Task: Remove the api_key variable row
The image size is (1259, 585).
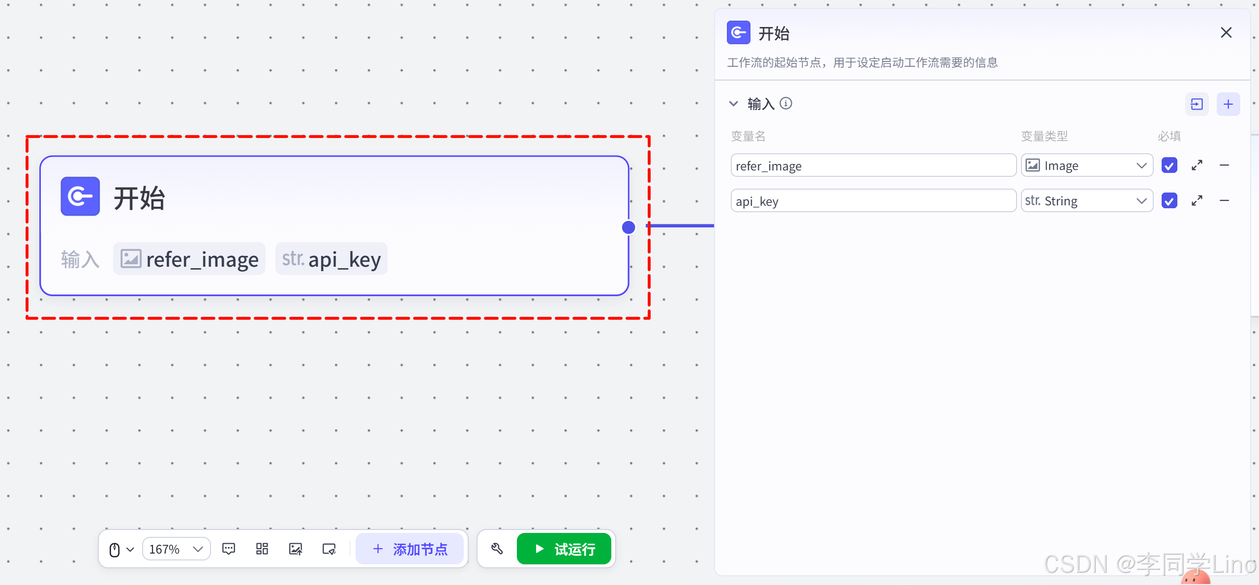Action: [x=1225, y=201]
